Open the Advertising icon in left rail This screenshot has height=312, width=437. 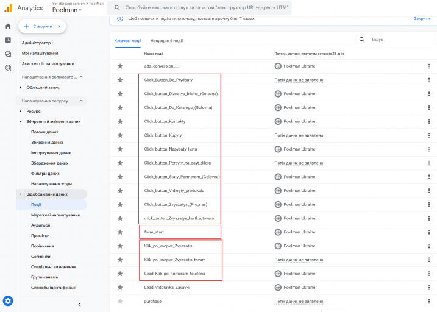(8, 68)
